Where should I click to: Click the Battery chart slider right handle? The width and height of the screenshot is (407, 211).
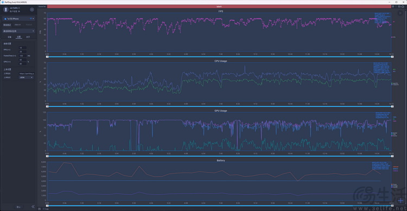[x=392, y=206]
